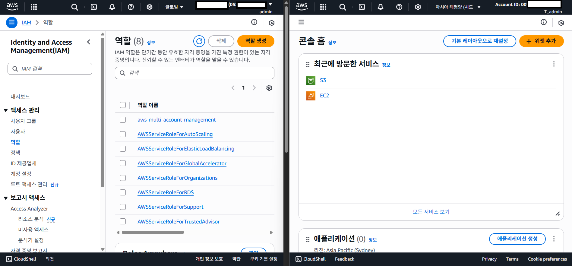The image size is (572, 266).
Task: Open hamburger menu on Console Home
Action: (x=301, y=22)
